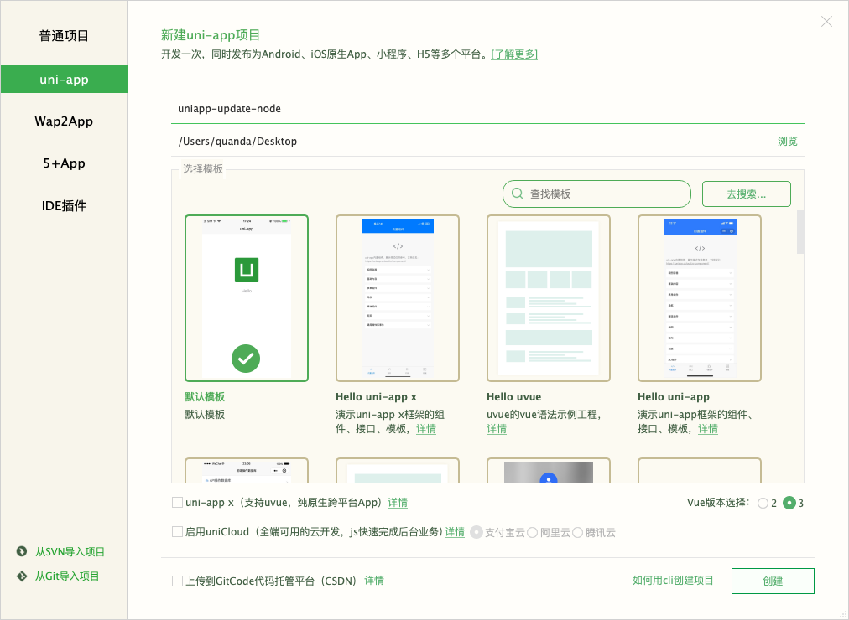Close the new project dialog
This screenshot has width=849, height=620.
pyautogui.click(x=826, y=22)
